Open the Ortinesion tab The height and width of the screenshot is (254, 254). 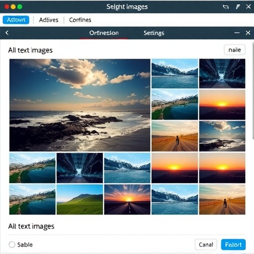pos(104,33)
